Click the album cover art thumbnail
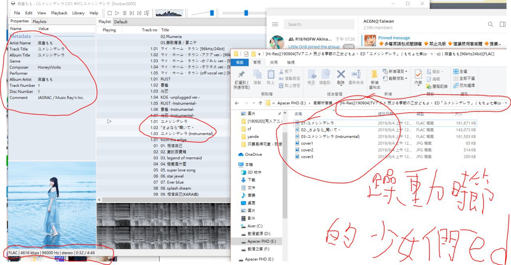Screen dimensions: 511x265 [52, 204]
